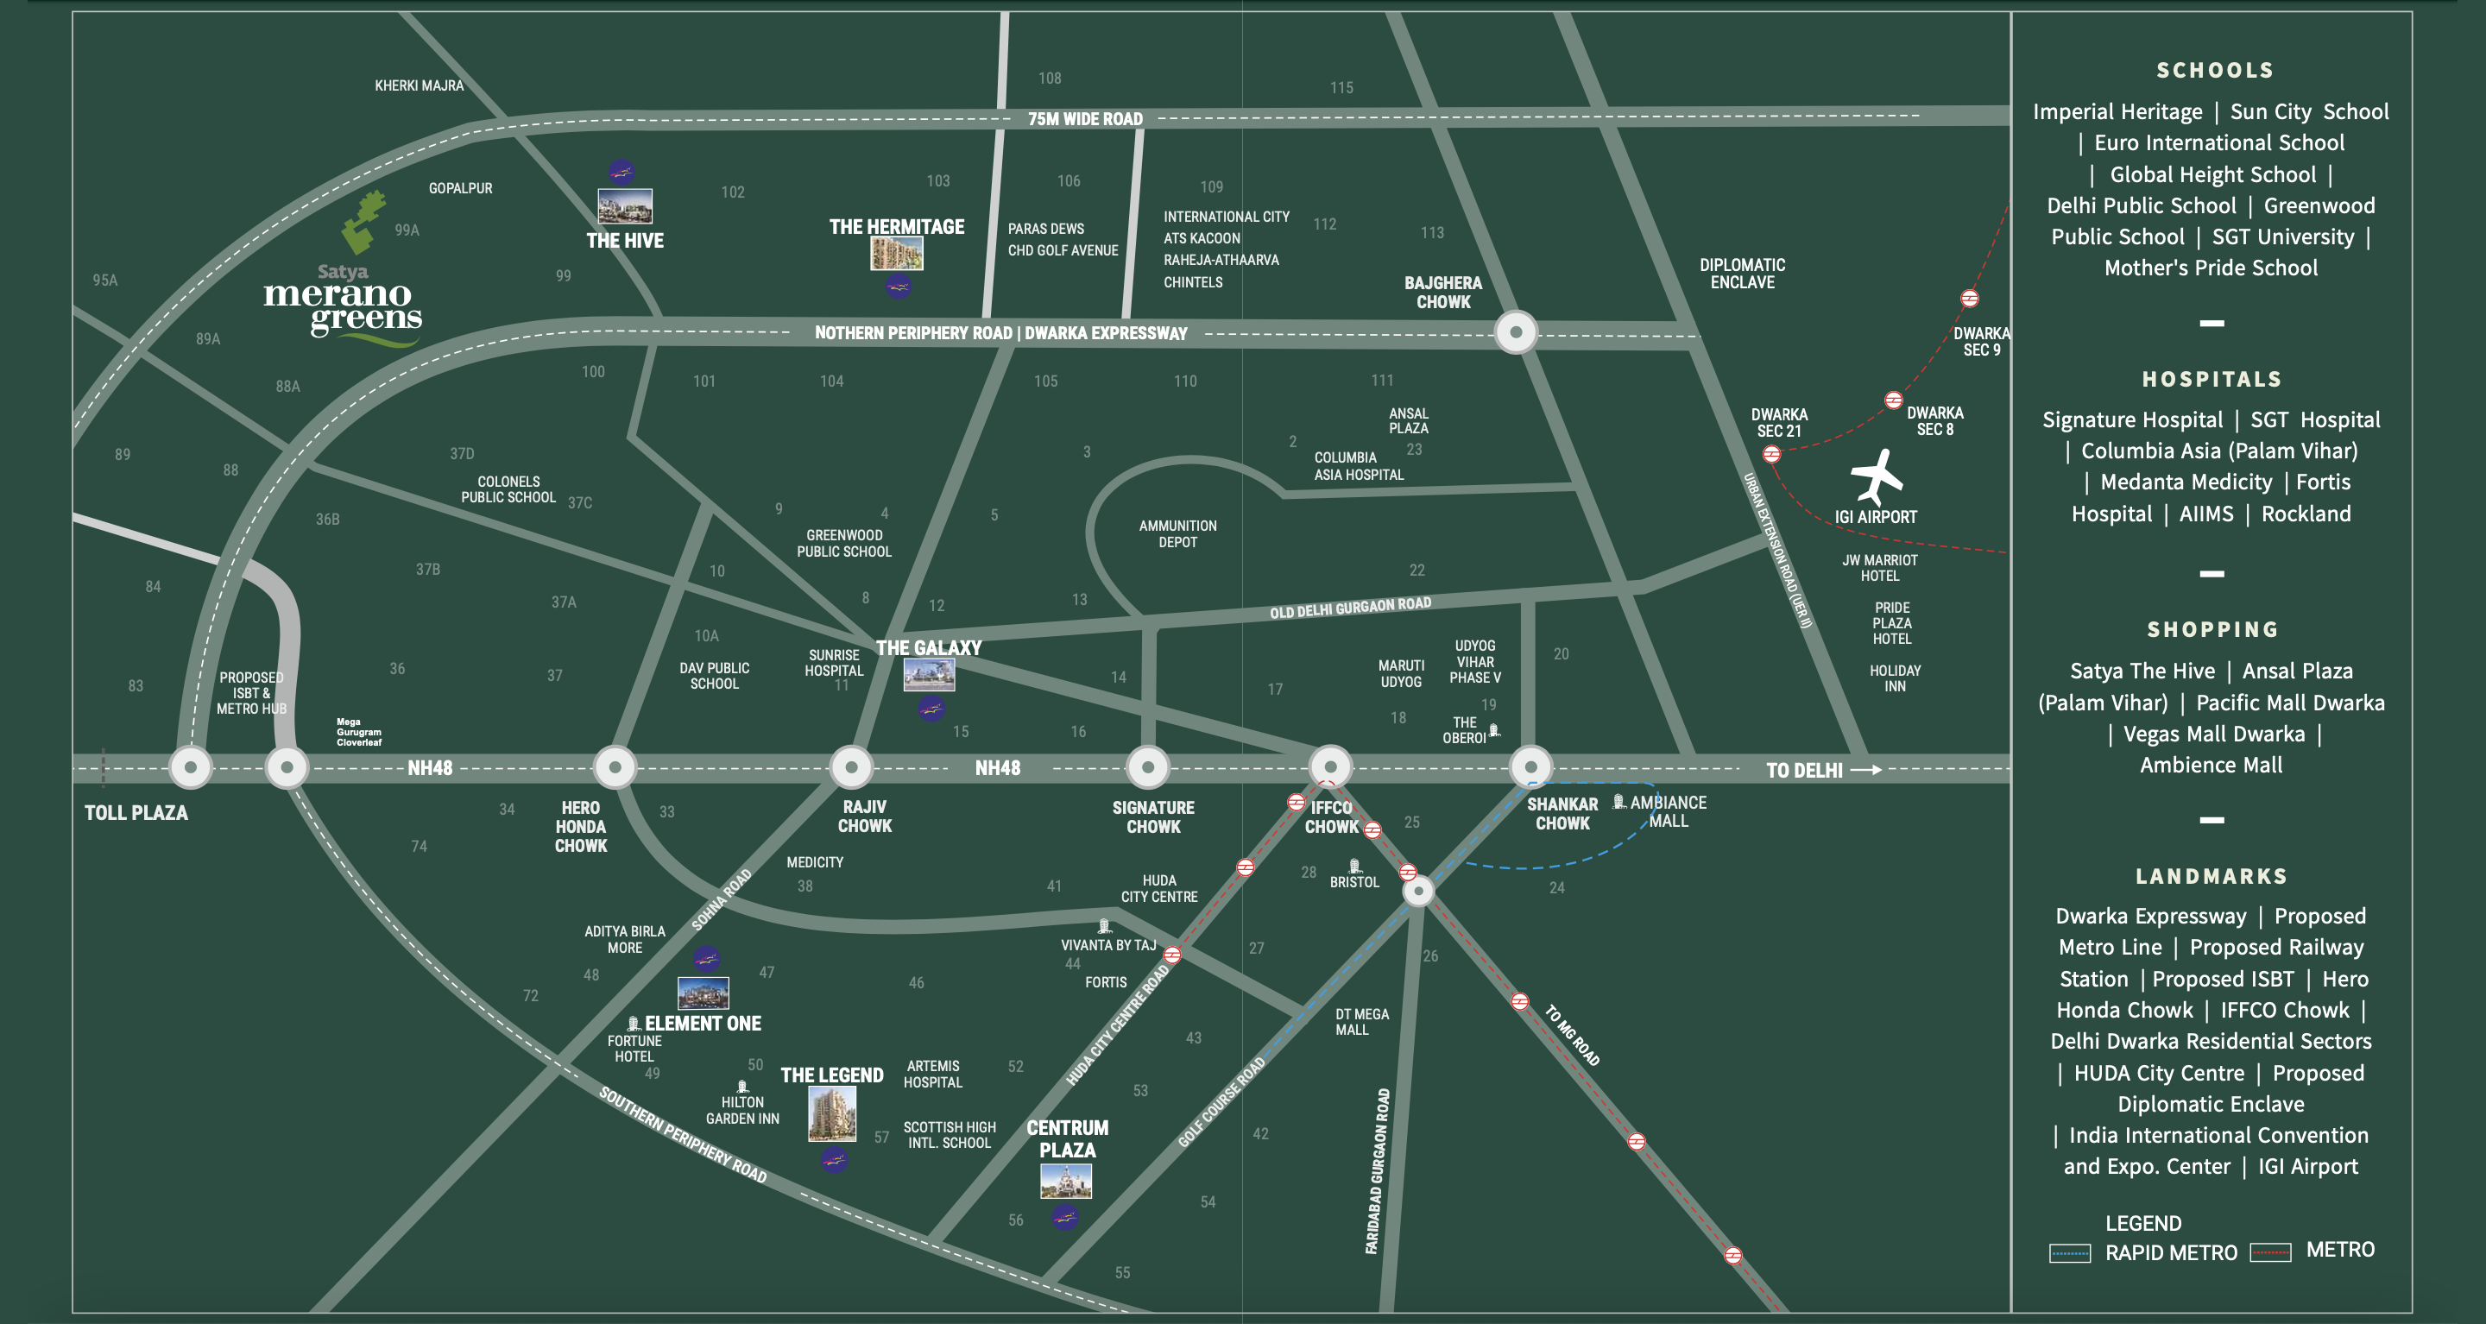
Task: Click the hotel icon above Vivanta by Taj
Action: click(x=1105, y=926)
